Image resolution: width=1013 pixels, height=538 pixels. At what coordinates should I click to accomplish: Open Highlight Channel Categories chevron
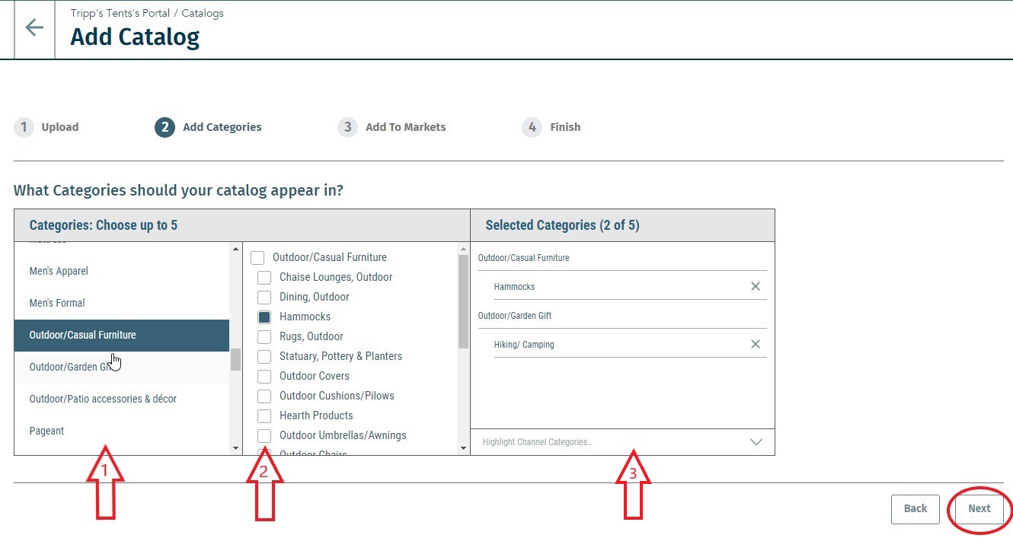pos(756,442)
